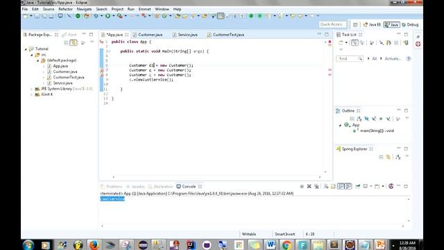444x250 pixels.
Task: Toggle Show Console on Standard Error change
Action: (x=348, y=186)
